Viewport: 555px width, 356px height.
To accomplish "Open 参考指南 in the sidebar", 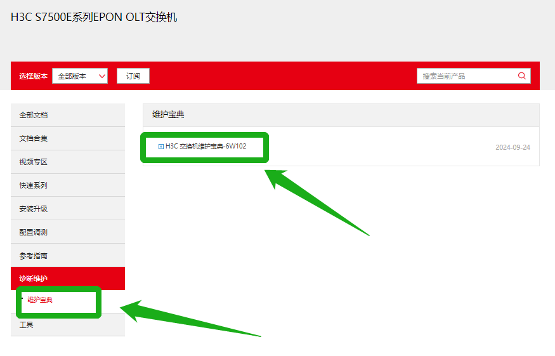I will coord(68,255).
